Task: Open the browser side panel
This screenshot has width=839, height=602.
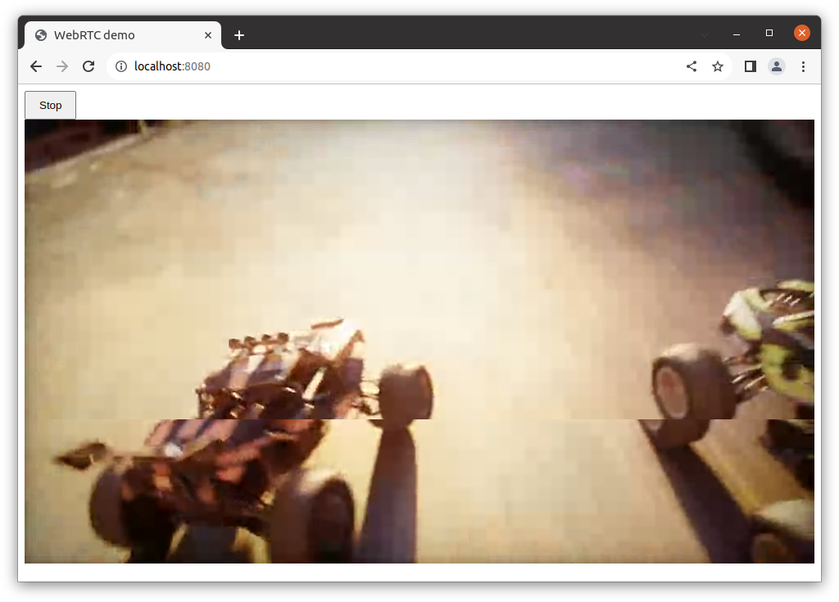Action: (751, 66)
